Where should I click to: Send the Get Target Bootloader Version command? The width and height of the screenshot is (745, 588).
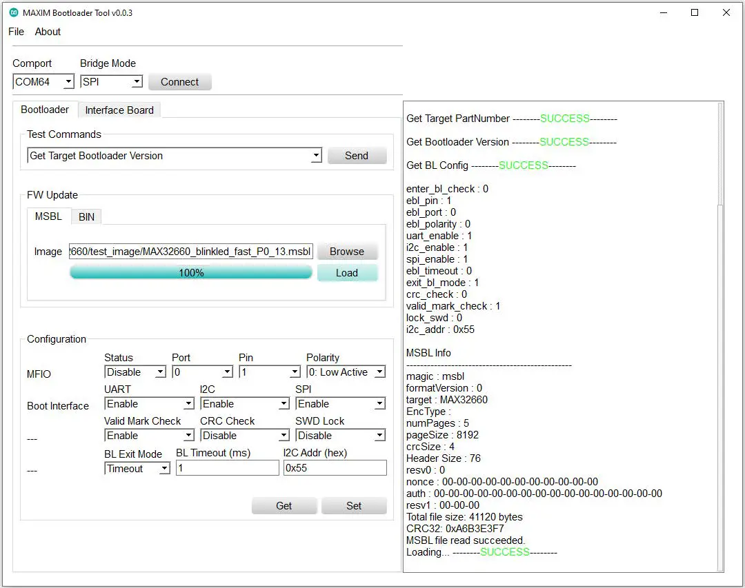pyautogui.click(x=357, y=155)
